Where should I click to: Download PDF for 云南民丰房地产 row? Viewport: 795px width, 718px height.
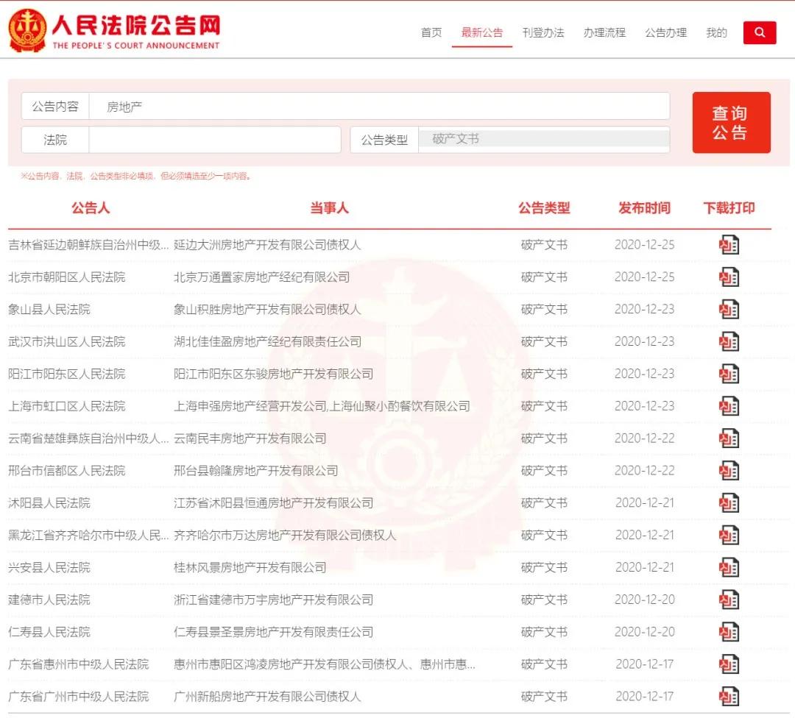coord(729,439)
